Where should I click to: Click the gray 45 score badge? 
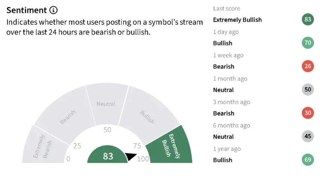click(308, 136)
